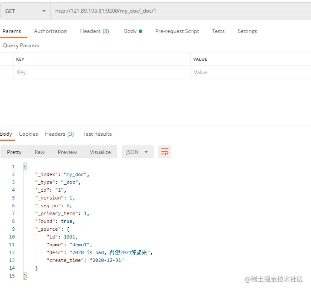The width and height of the screenshot is (311, 291).
Task: Click the "demo1" name value
Action: pyautogui.click(x=80, y=245)
